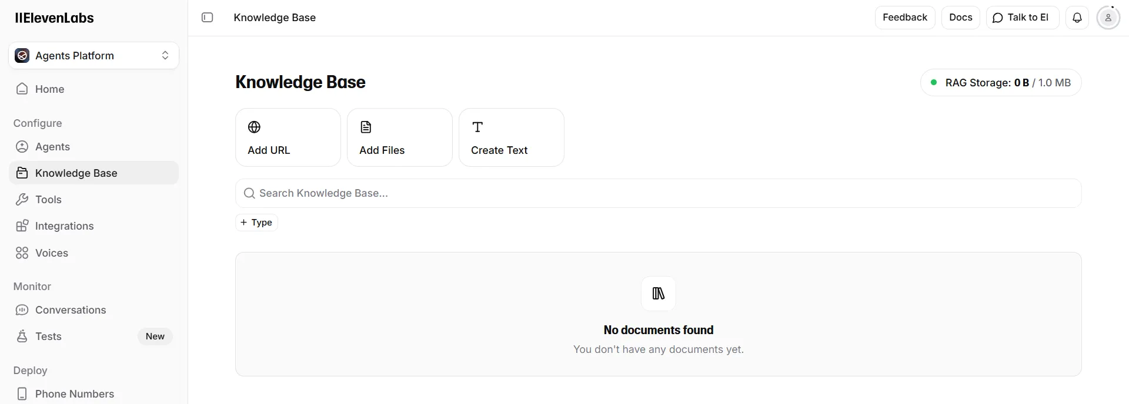
Task: Open the Conversations page
Action: click(x=71, y=310)
